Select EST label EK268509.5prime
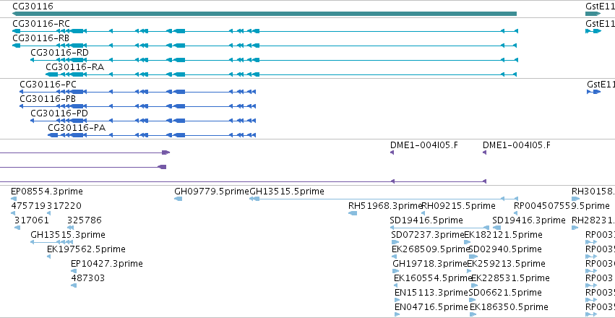The image size is (615, 318). point(431,249)
